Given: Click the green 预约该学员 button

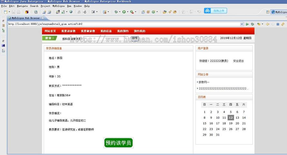Looking at the screenshot, I should [x=118, y=143].
